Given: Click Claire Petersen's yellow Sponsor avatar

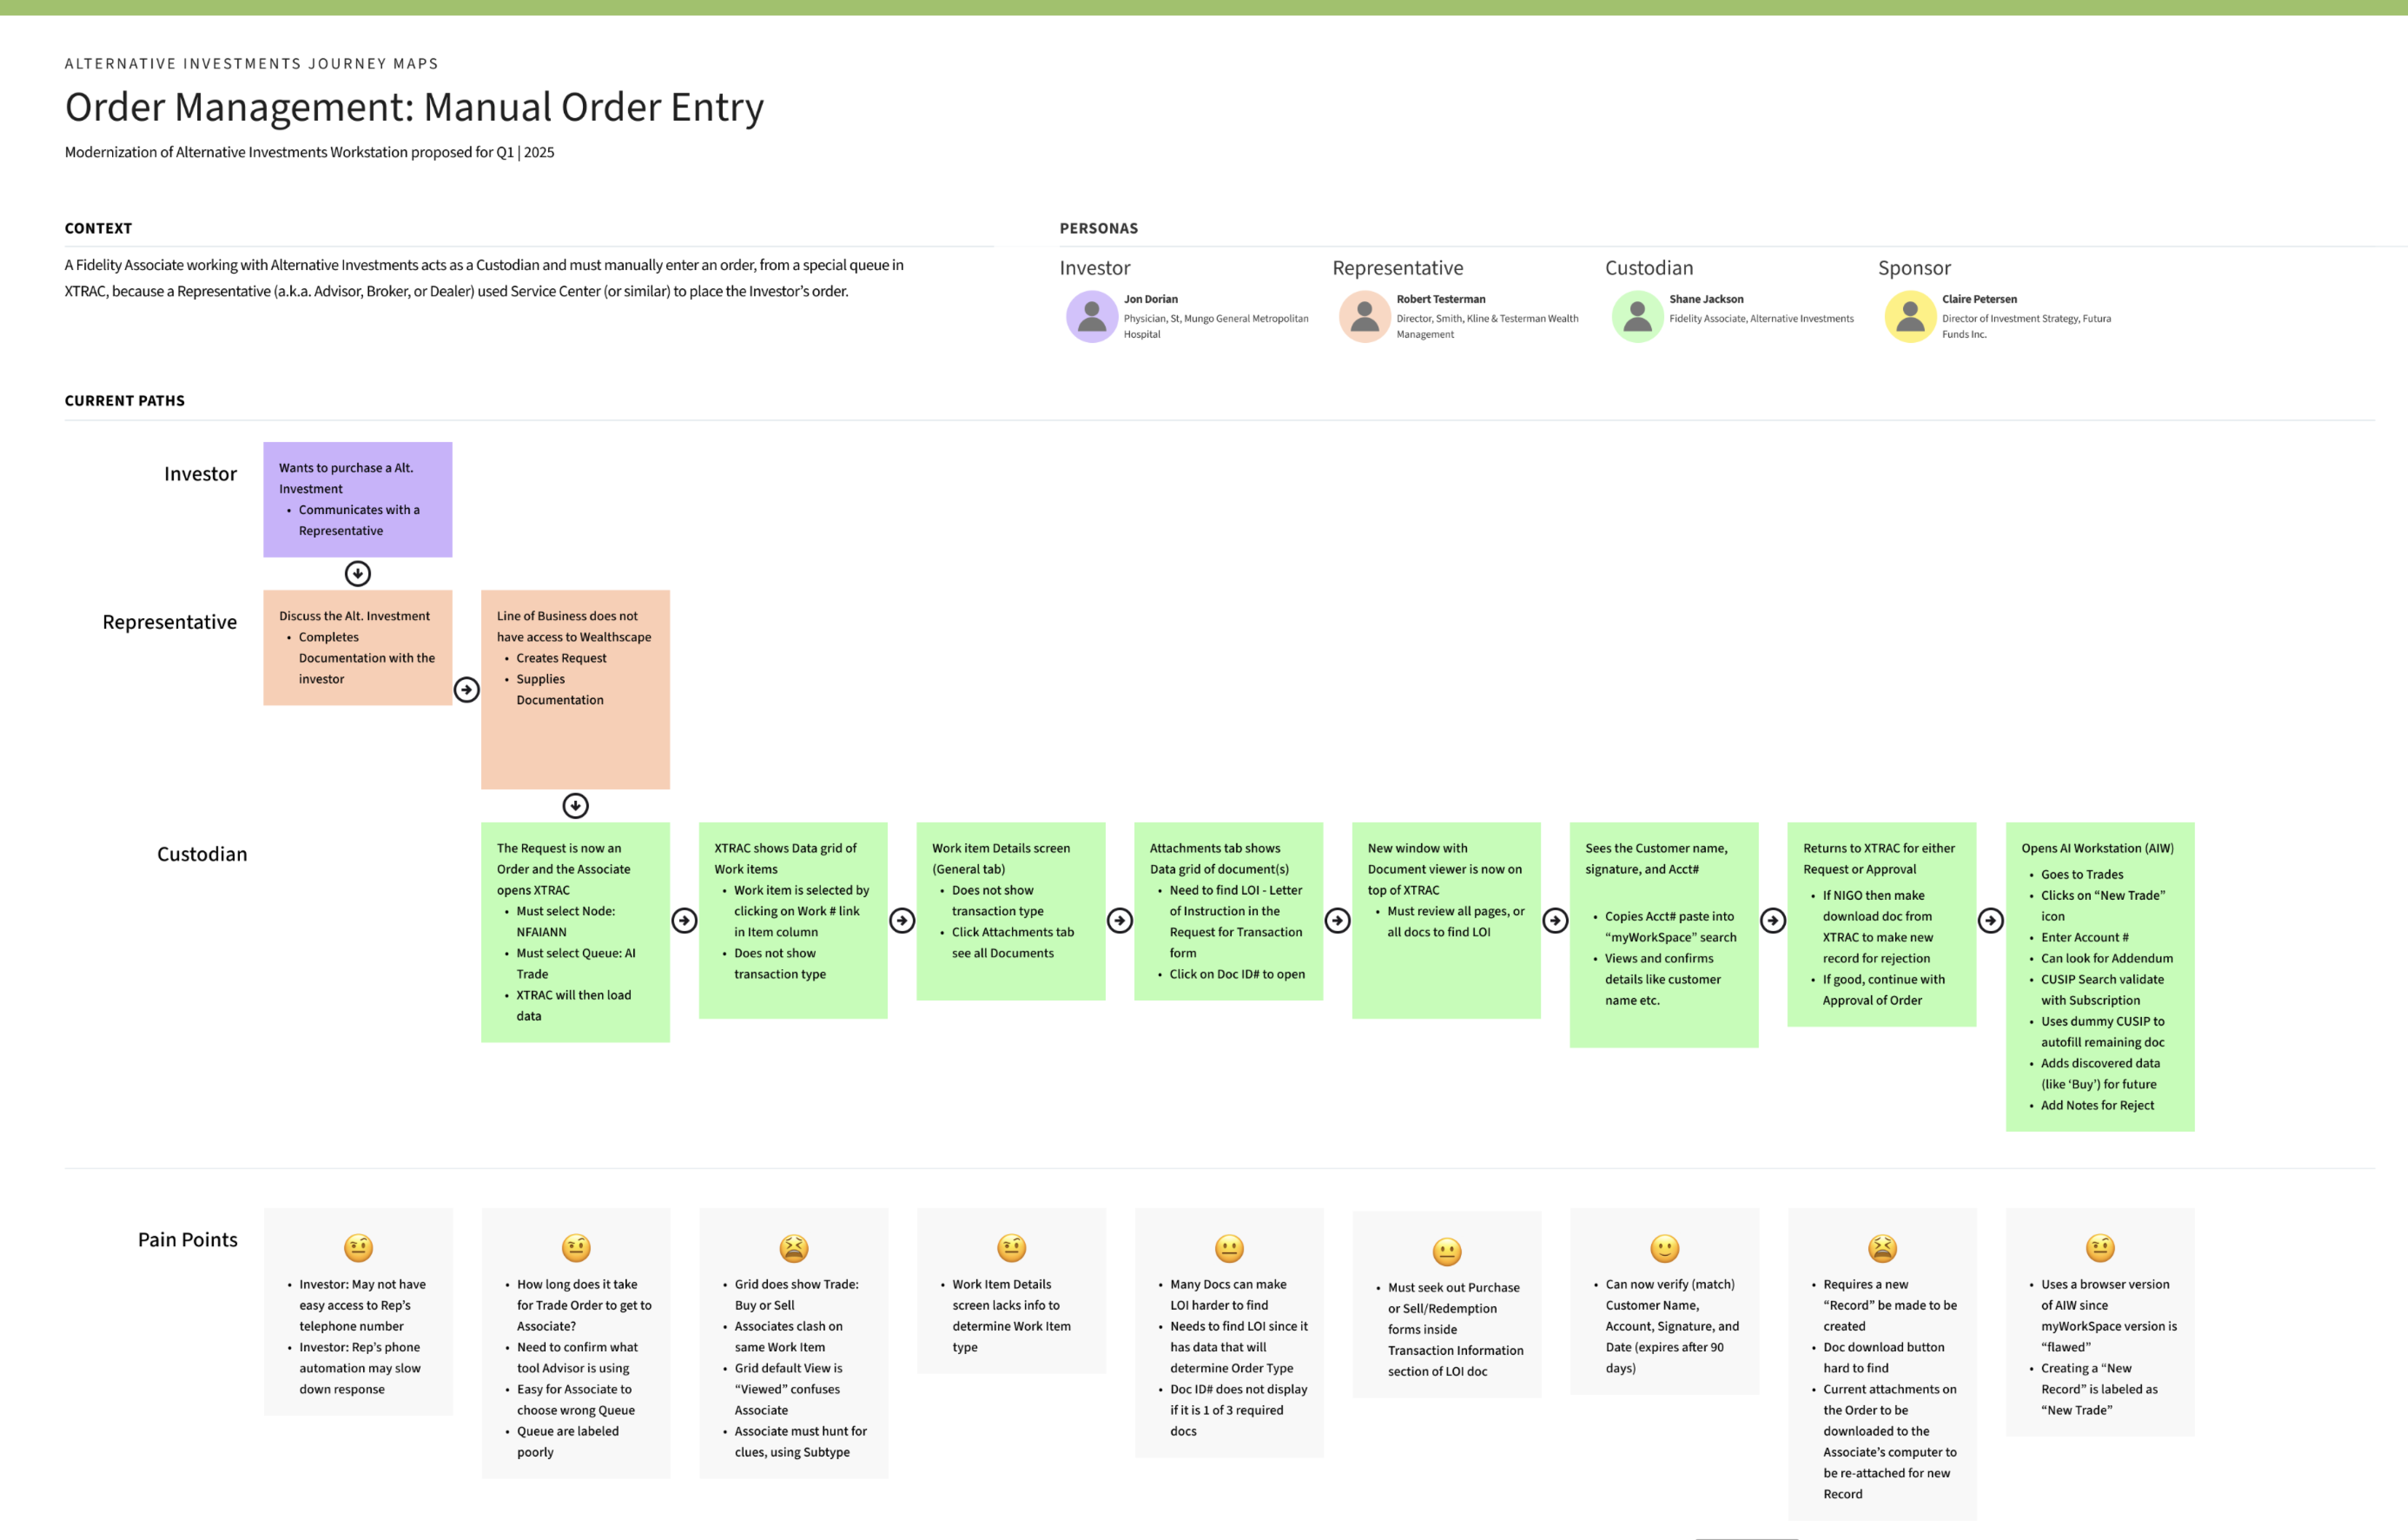Looking at the screenshot, I should 1910,317.
